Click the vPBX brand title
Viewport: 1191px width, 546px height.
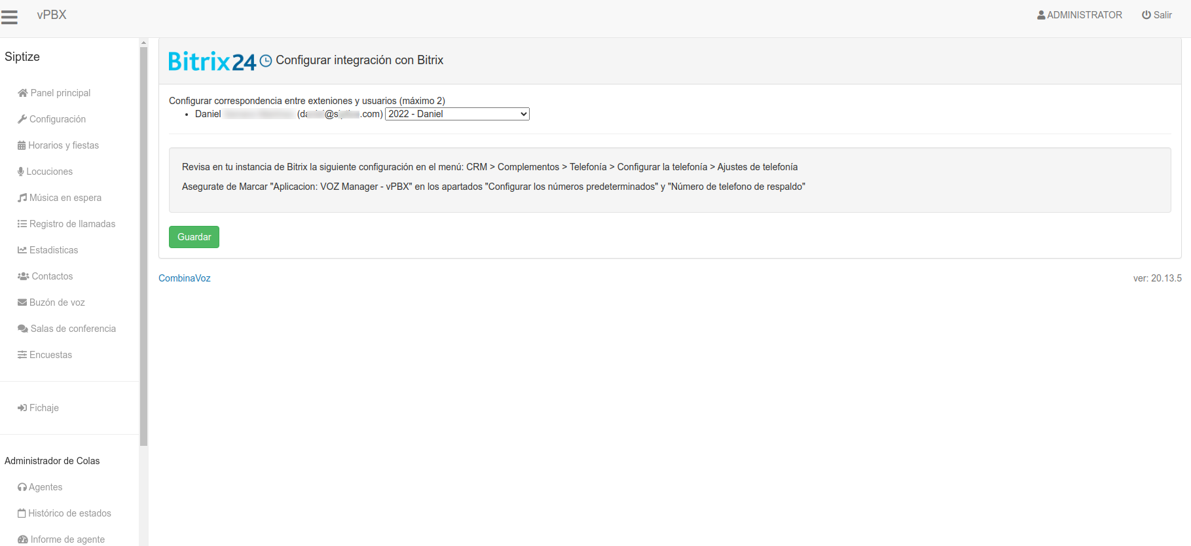point(52,15)
